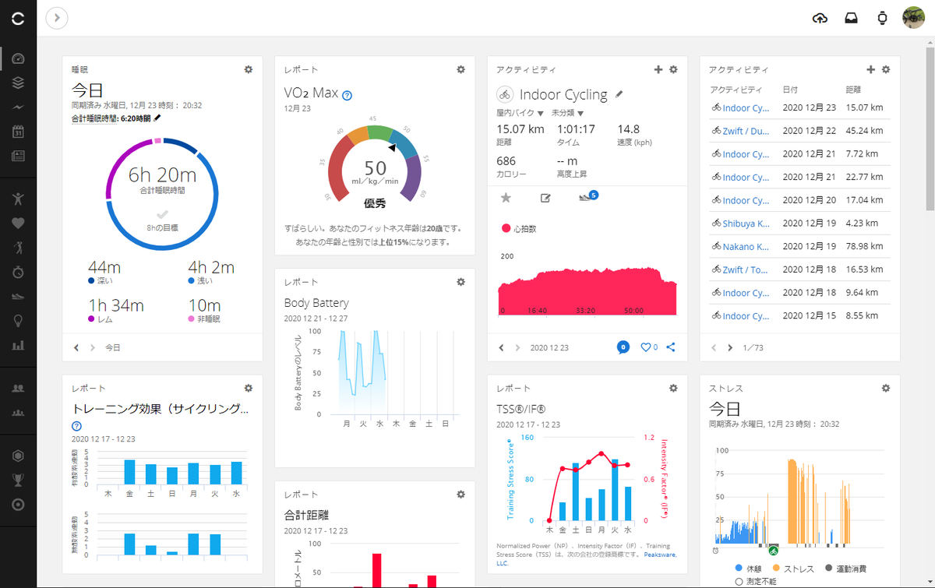Click the heart health icon in the left sidebar
935x588 pixels.
click(18, 223)
